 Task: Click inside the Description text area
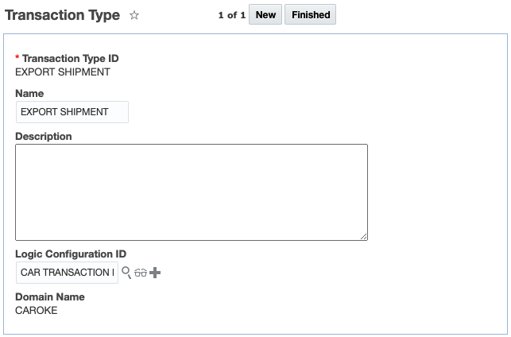point(191,192)
